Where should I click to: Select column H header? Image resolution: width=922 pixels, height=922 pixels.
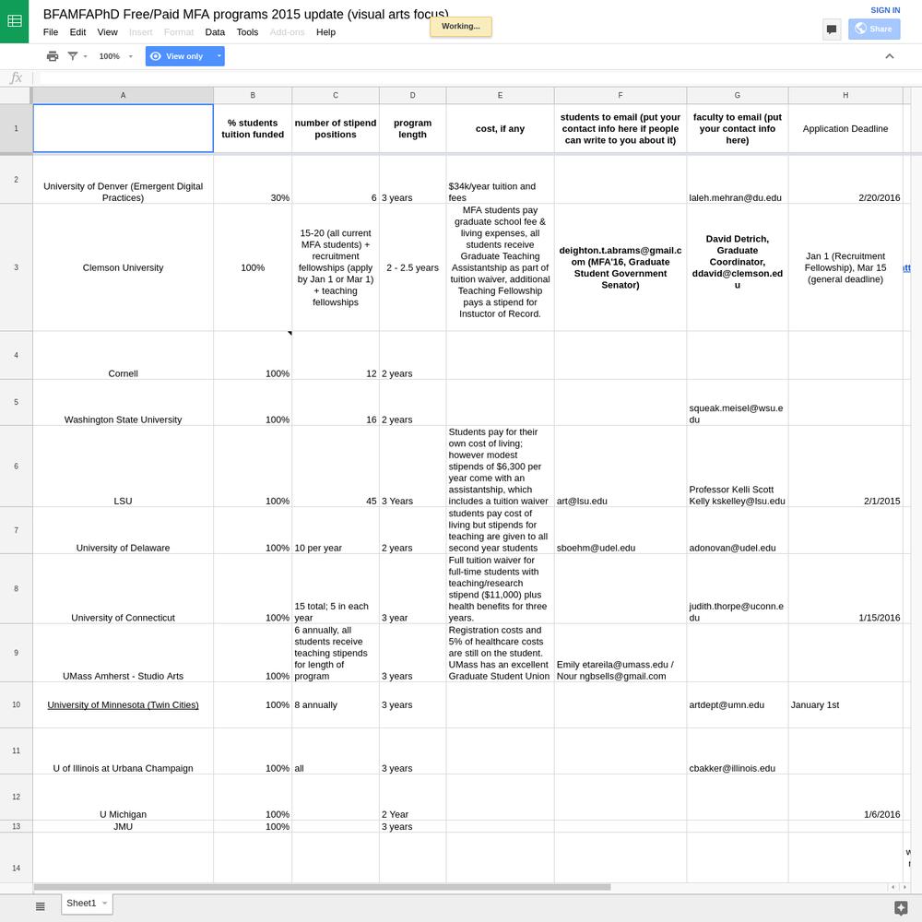845,95
